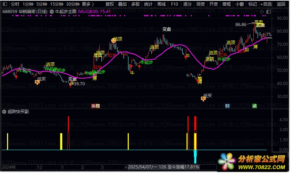Viewport: 291px width, 173px height.
Task: Click the 减 reduction info marker
Action: (254, 106)
